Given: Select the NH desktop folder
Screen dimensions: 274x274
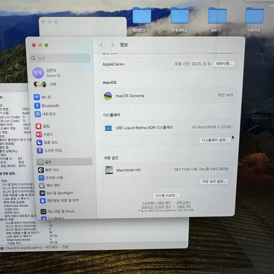Looking at the screenshot, I should [x=217, y=20].
